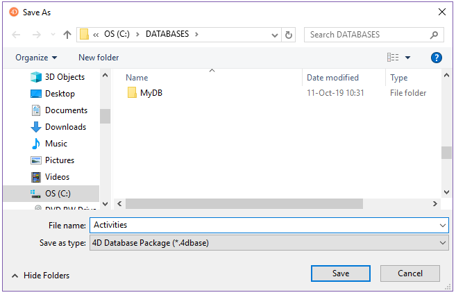The height and width of the screenshot is (295, 456).
Task: Open the Organize menu
Action: (36, 58)
